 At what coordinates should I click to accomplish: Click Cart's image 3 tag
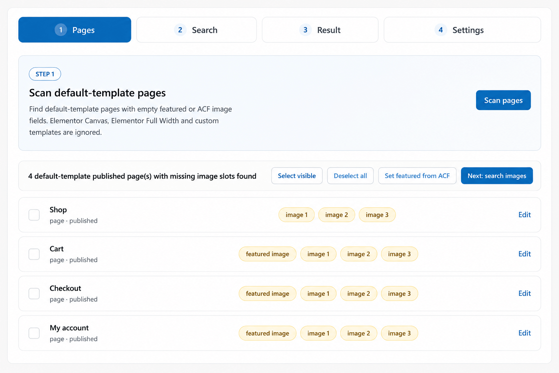399,254
